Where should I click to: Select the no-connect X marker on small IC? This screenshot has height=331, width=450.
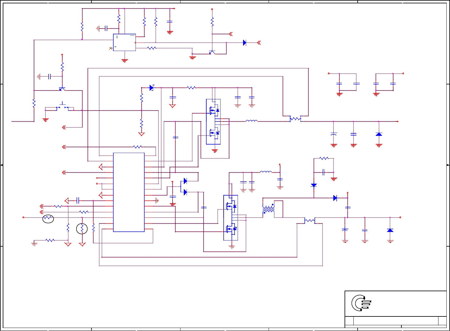coord(111,48)
